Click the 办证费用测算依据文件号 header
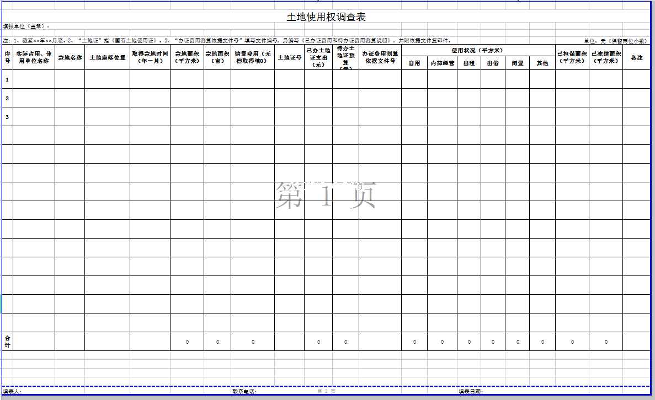Screen dimensions: 655x400 coord(380,57)
